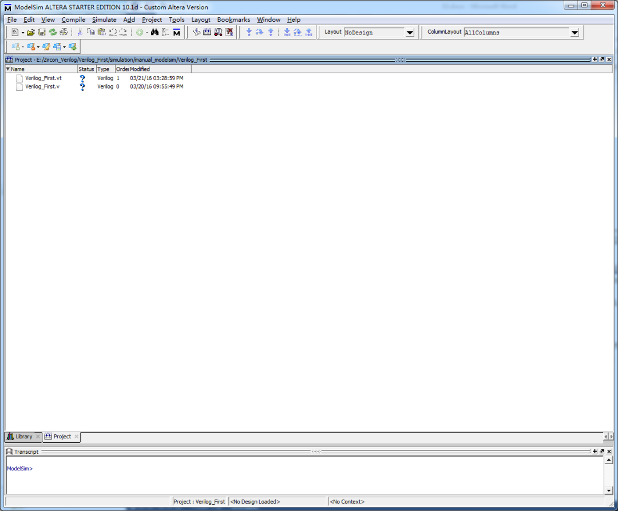Sort by the Status column header
Image resolution: width=618 pixels, height=511 pixels.
[87, 69]
